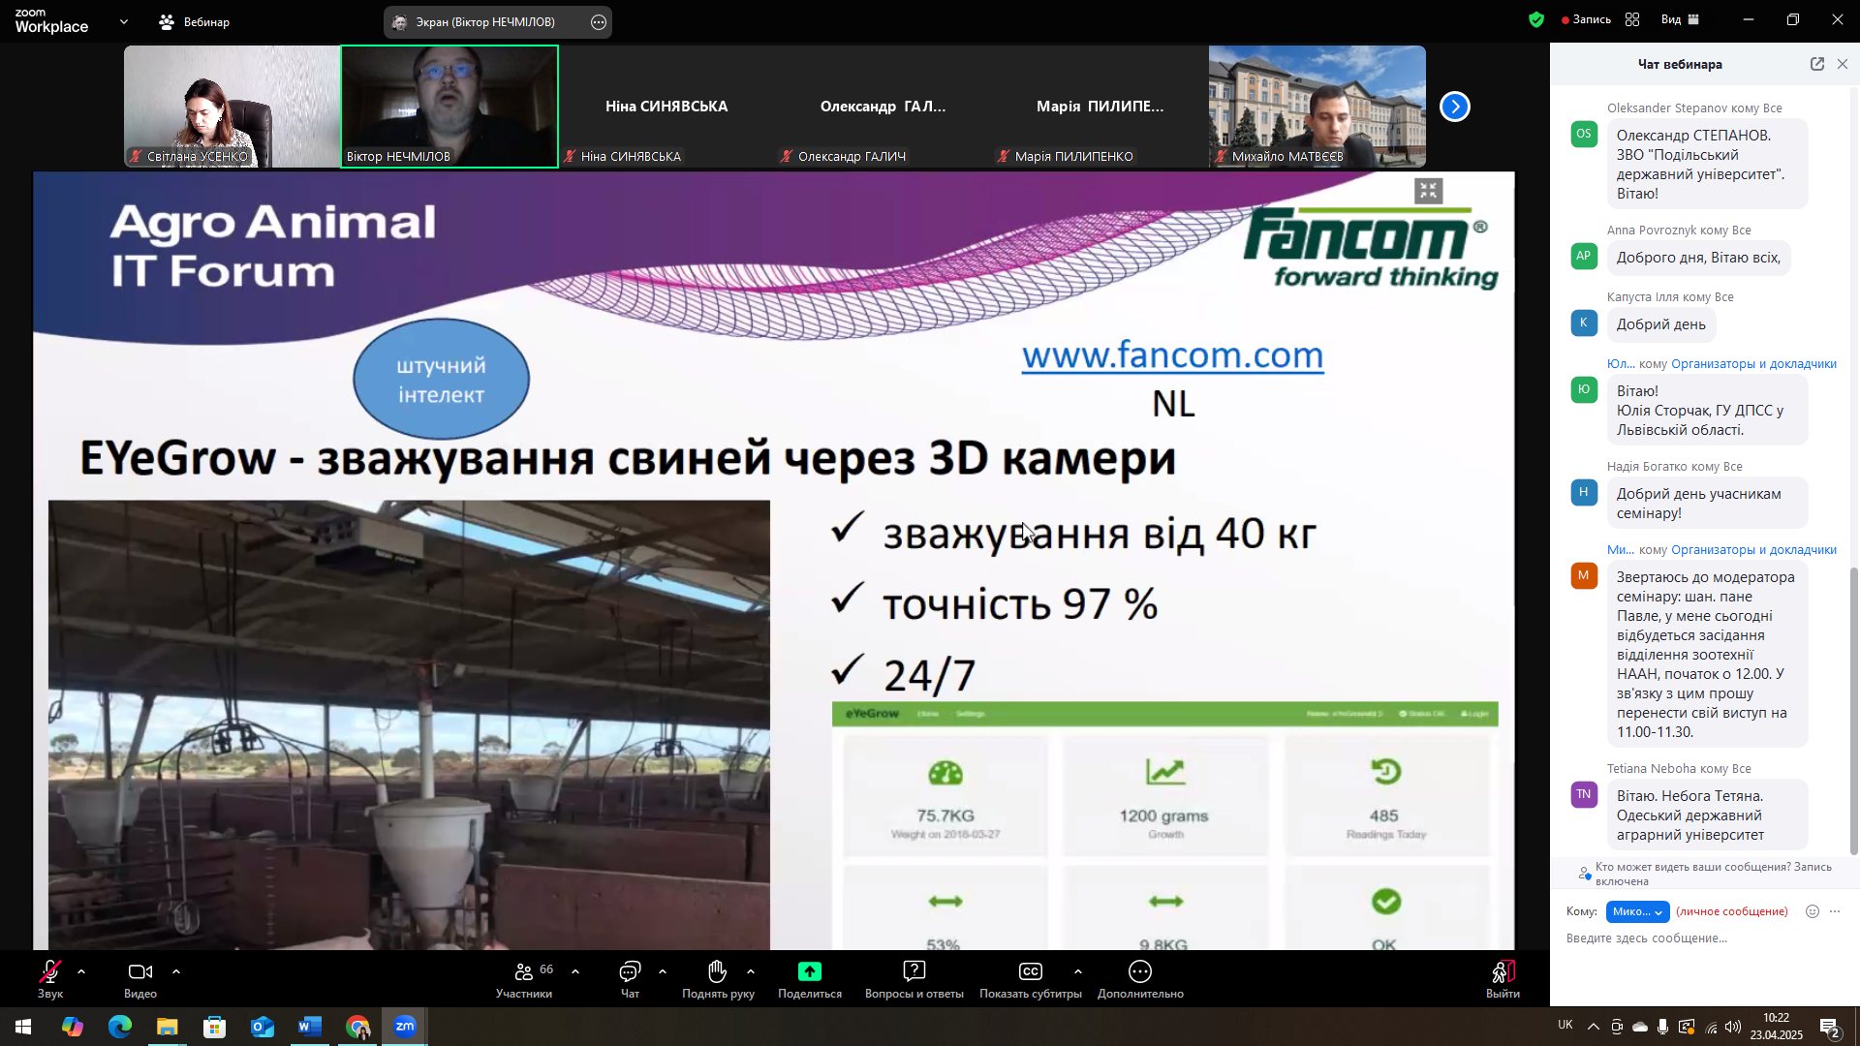Switch input language UK indicator
Image resolution: width=1860 pixels, height=1046 pixels.
pos(1565,1025)
